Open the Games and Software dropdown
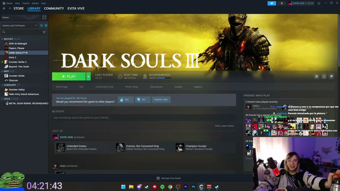Viewport: 340px width, 191px height. [x=20, y=25]
